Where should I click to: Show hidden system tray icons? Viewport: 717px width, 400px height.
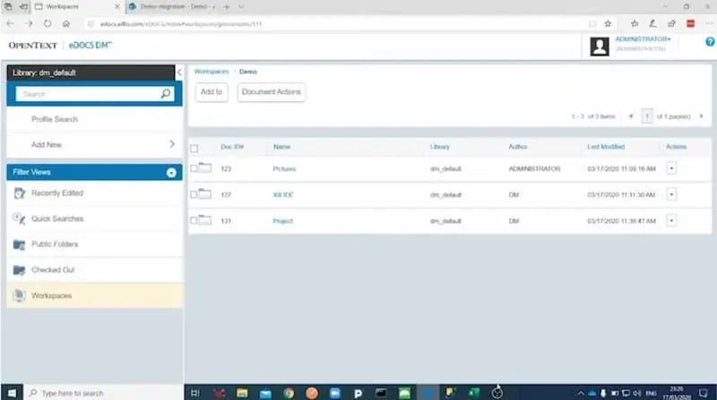point(581,393)
